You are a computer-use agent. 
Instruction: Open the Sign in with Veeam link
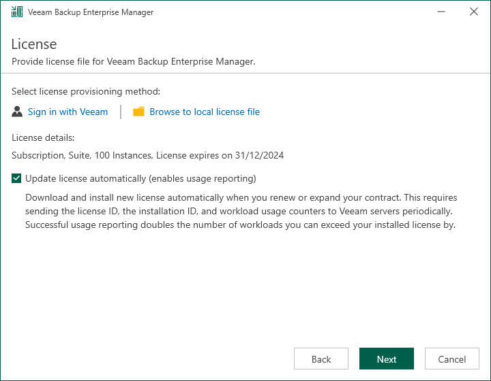click(68, 112)
